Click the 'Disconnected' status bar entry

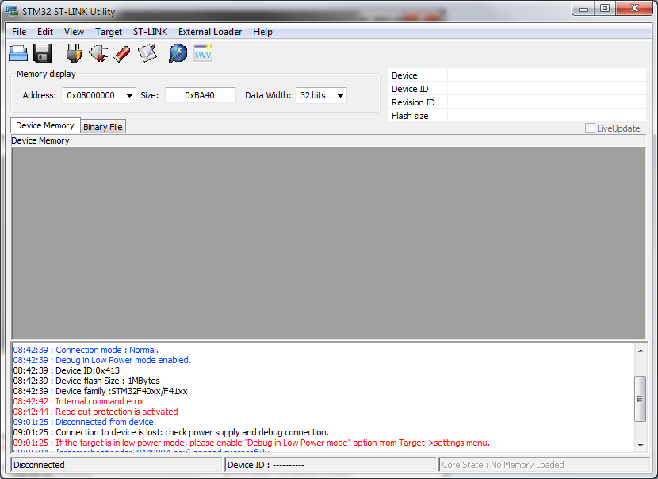click(117, 465)
